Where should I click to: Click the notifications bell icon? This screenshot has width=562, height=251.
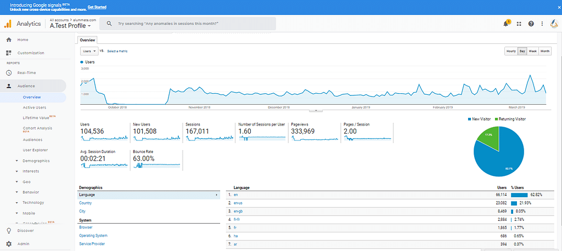coord(505,24)
